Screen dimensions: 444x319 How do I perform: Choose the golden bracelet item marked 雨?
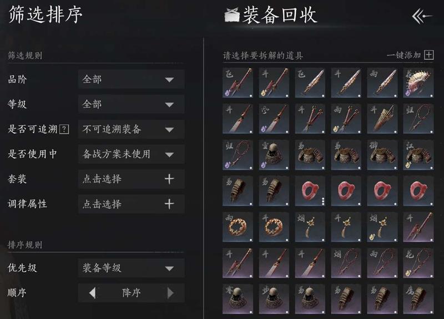tap(238, 227)
